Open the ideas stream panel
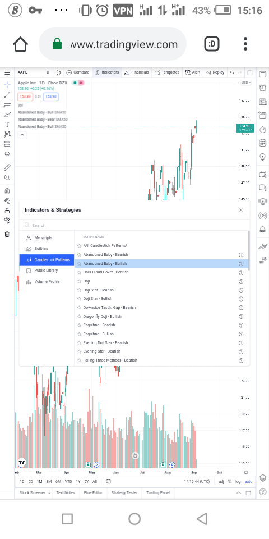This screenshot has width=269, height=539. [262, 202]
